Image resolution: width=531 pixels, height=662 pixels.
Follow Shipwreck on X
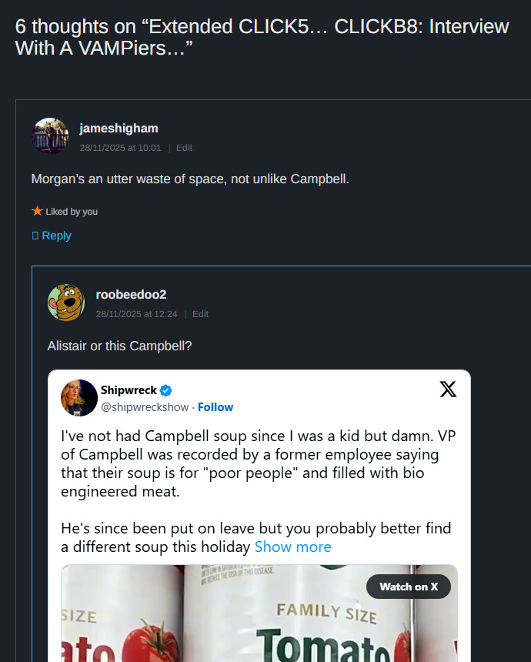(215, 407)
